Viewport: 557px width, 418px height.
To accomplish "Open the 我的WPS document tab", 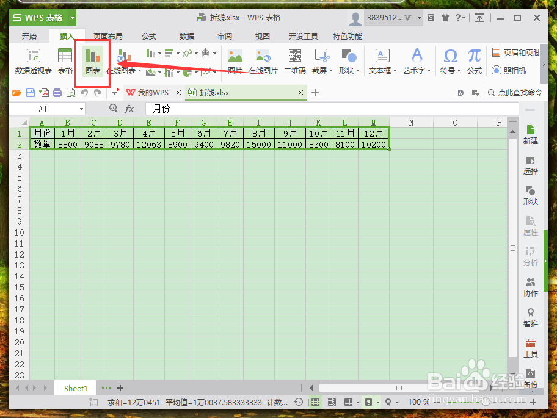I will (153, 93).
